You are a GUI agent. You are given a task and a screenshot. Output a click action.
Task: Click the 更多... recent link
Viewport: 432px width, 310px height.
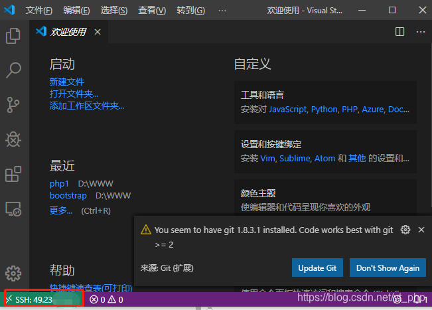point(61,210)
